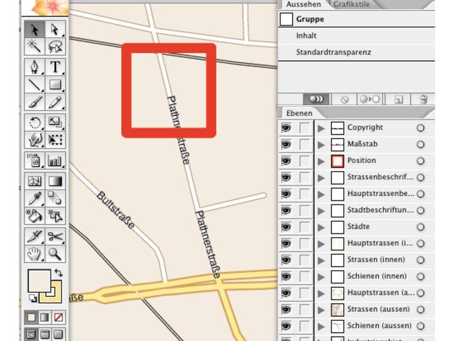Click the trash icon in Aussehen panel

click(423, 99)
